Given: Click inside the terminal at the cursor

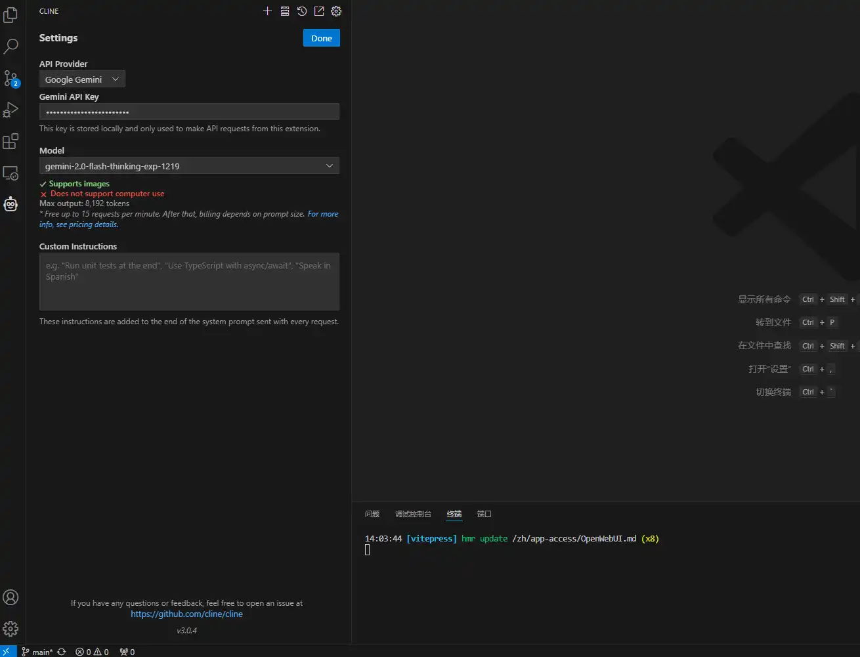Looking at the screenshot, I should 368,550.
